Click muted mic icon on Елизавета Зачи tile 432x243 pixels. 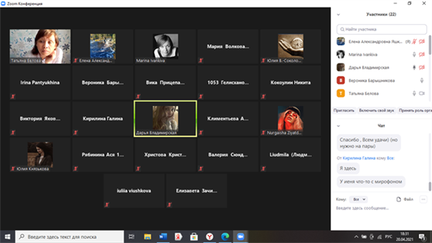pos(170,205)
